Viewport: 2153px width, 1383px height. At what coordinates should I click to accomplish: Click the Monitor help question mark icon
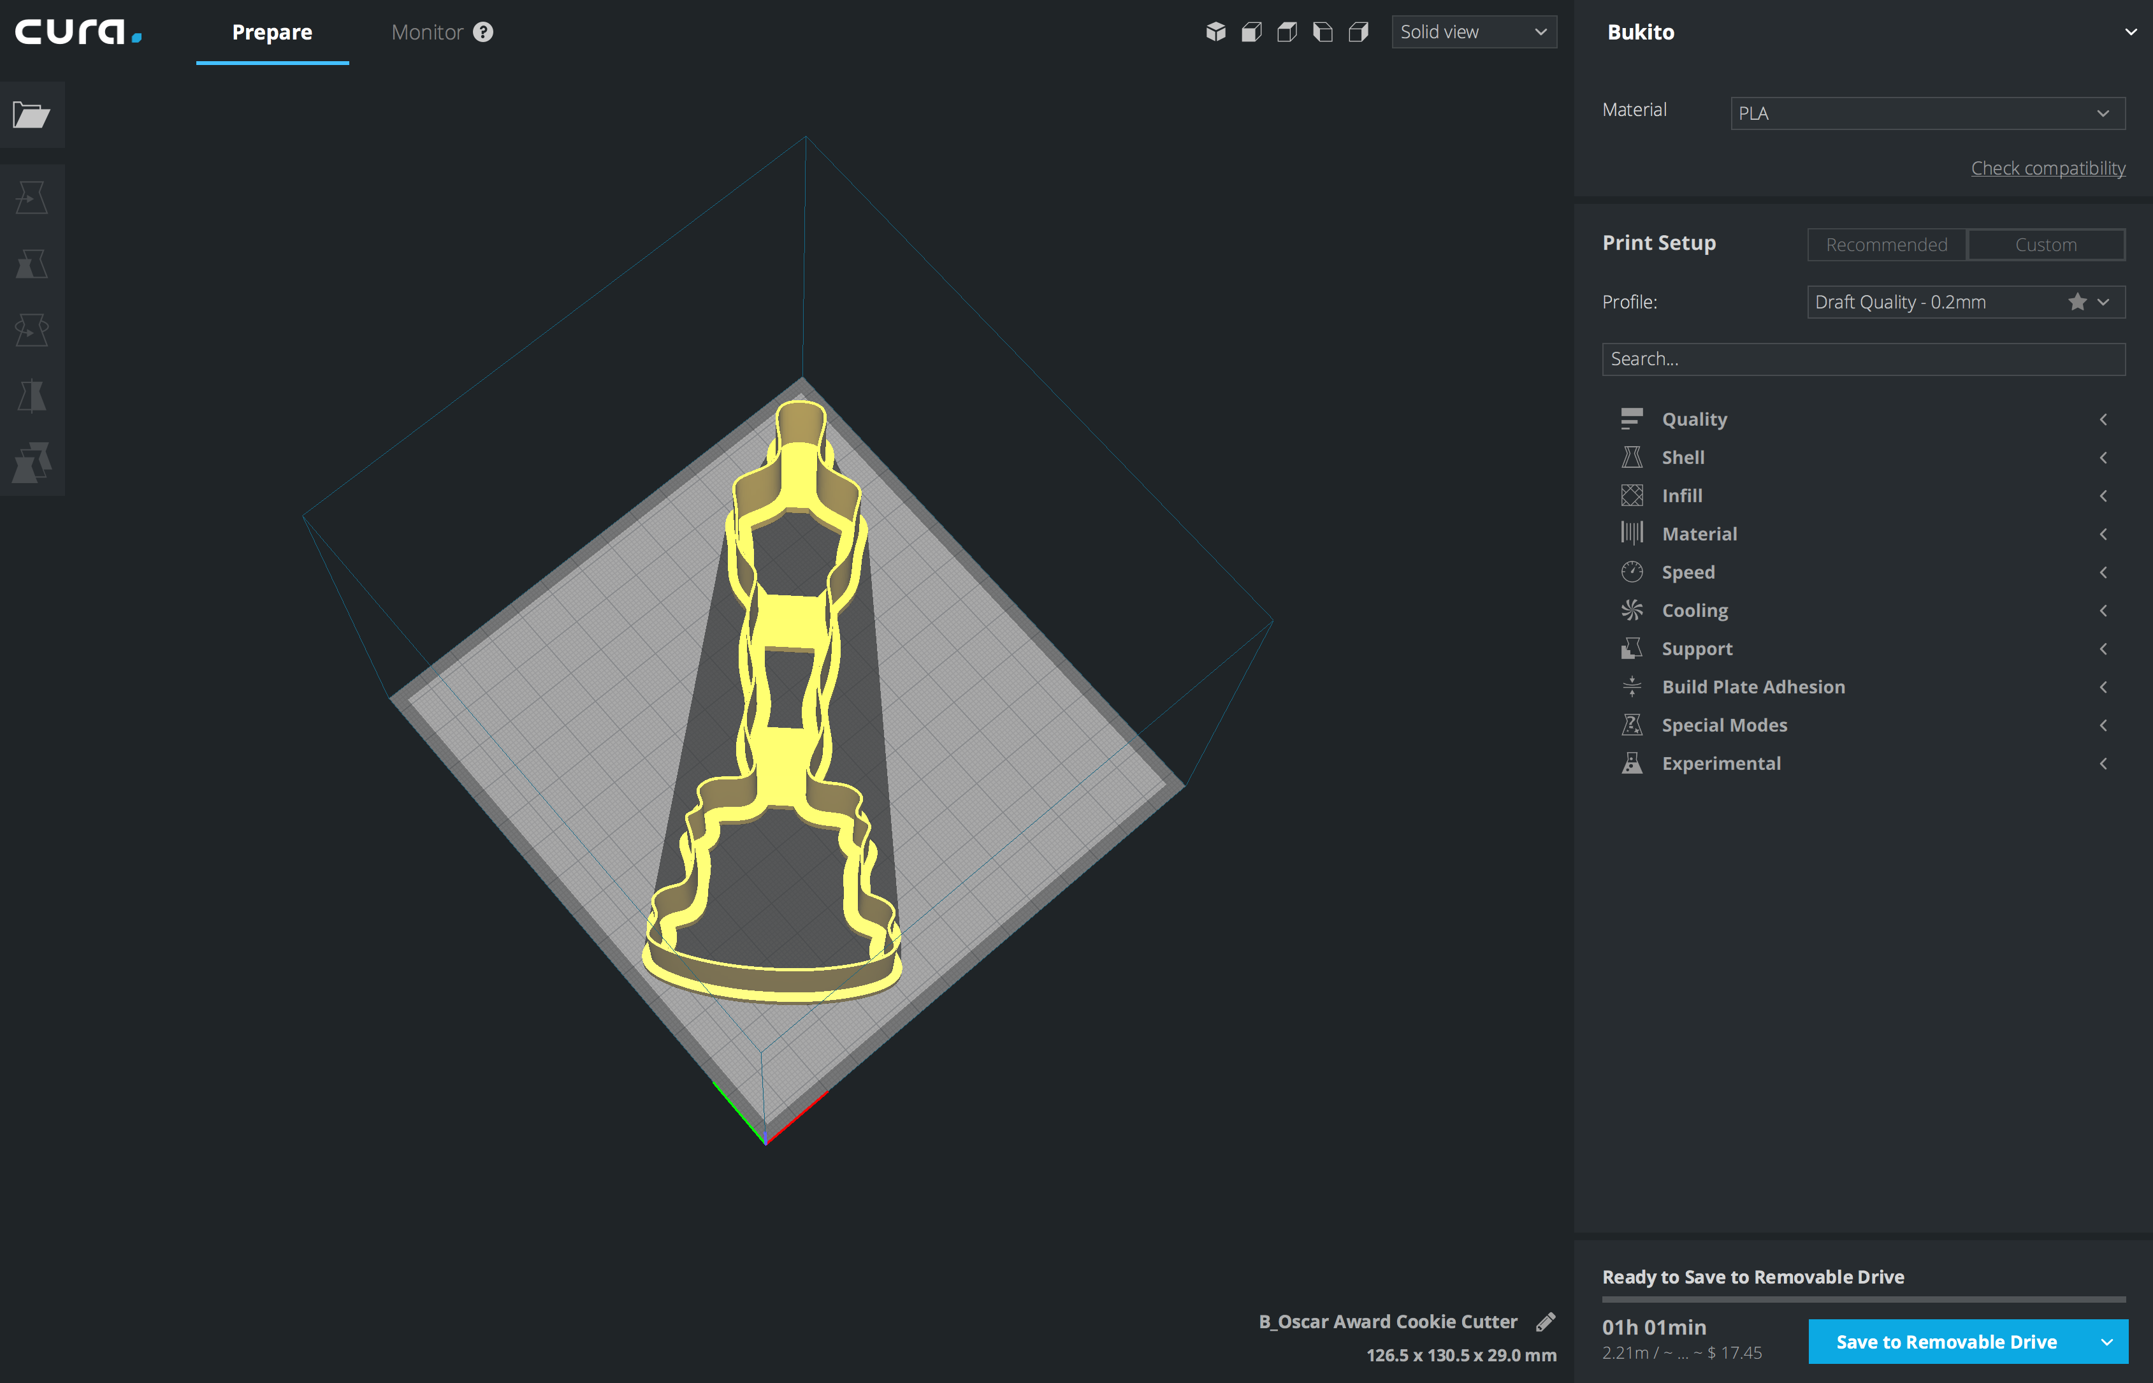[483, 33]
